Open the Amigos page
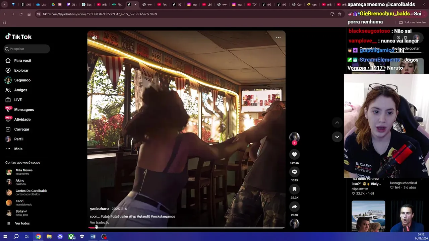 click(x=20, y=90)
